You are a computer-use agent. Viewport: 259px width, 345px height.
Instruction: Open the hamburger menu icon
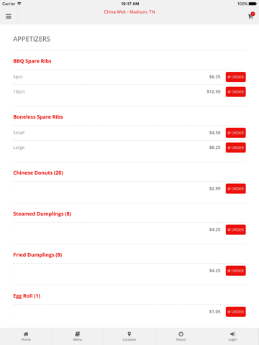coord(9,17)
